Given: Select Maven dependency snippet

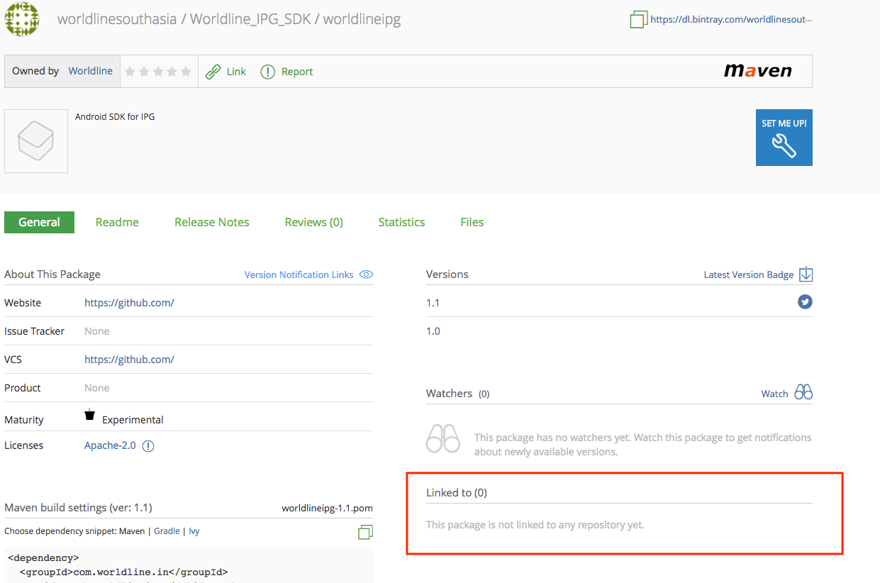Looking at the screenshot, I should 132,531.
